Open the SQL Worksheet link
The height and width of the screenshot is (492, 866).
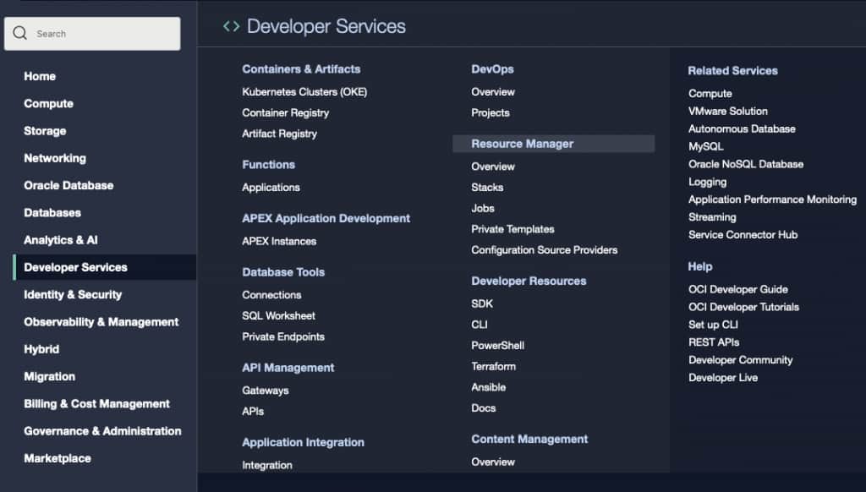pyautogui.click(x=278, y=316)
